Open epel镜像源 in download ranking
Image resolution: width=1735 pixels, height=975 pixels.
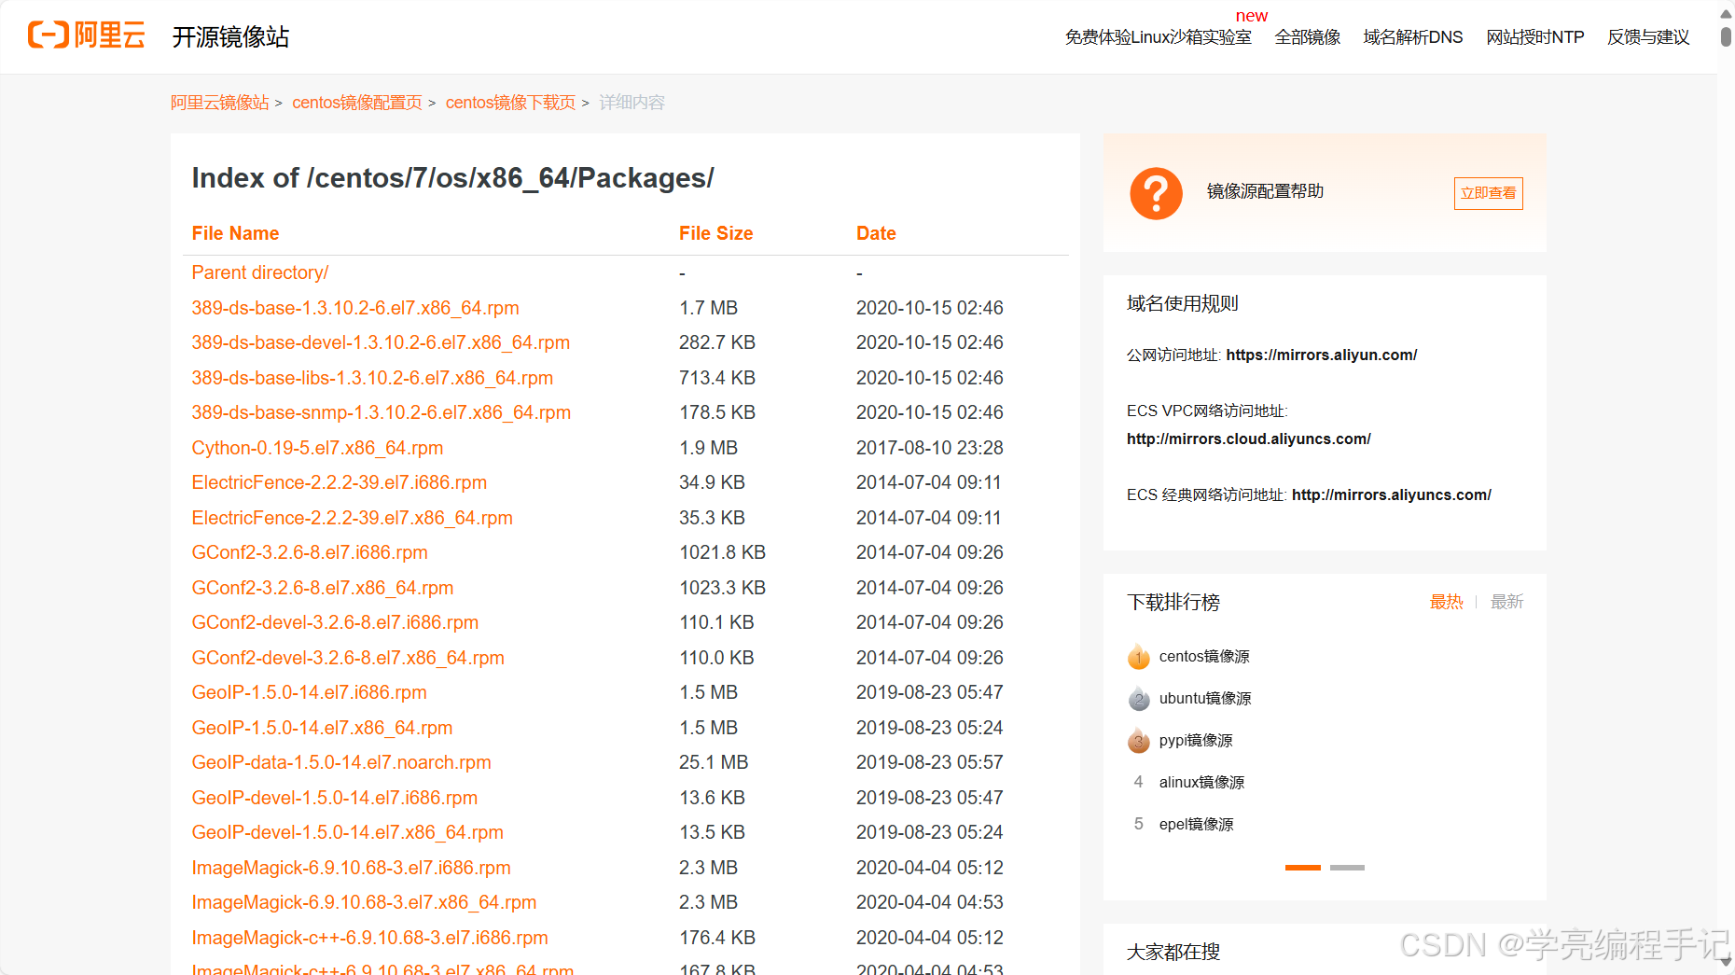[1196, 825]
